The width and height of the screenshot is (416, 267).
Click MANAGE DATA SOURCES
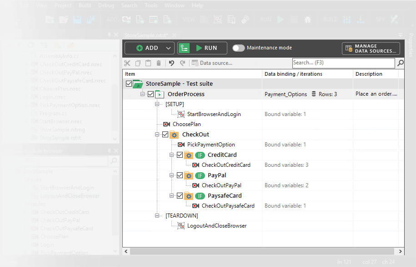[x=370, y=48]
